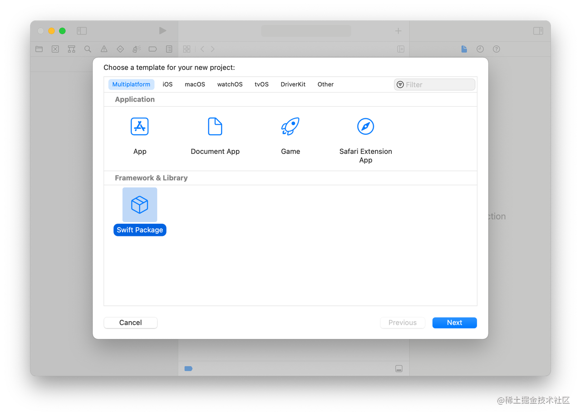This screenshot has width=581, height=416.
Task: Open the Source Control navigator
Action: (55, 49)
